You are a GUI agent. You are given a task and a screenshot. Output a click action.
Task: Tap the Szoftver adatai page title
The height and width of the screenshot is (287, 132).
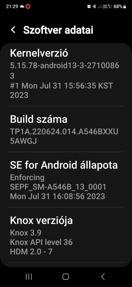(58, 30)
